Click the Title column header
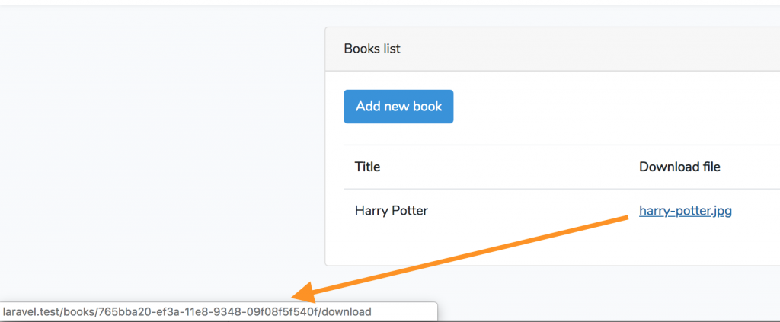This screenshot has height=322, width=780. pos(368,167)
